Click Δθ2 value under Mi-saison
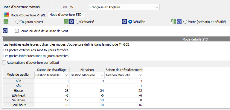 point(87,86)
